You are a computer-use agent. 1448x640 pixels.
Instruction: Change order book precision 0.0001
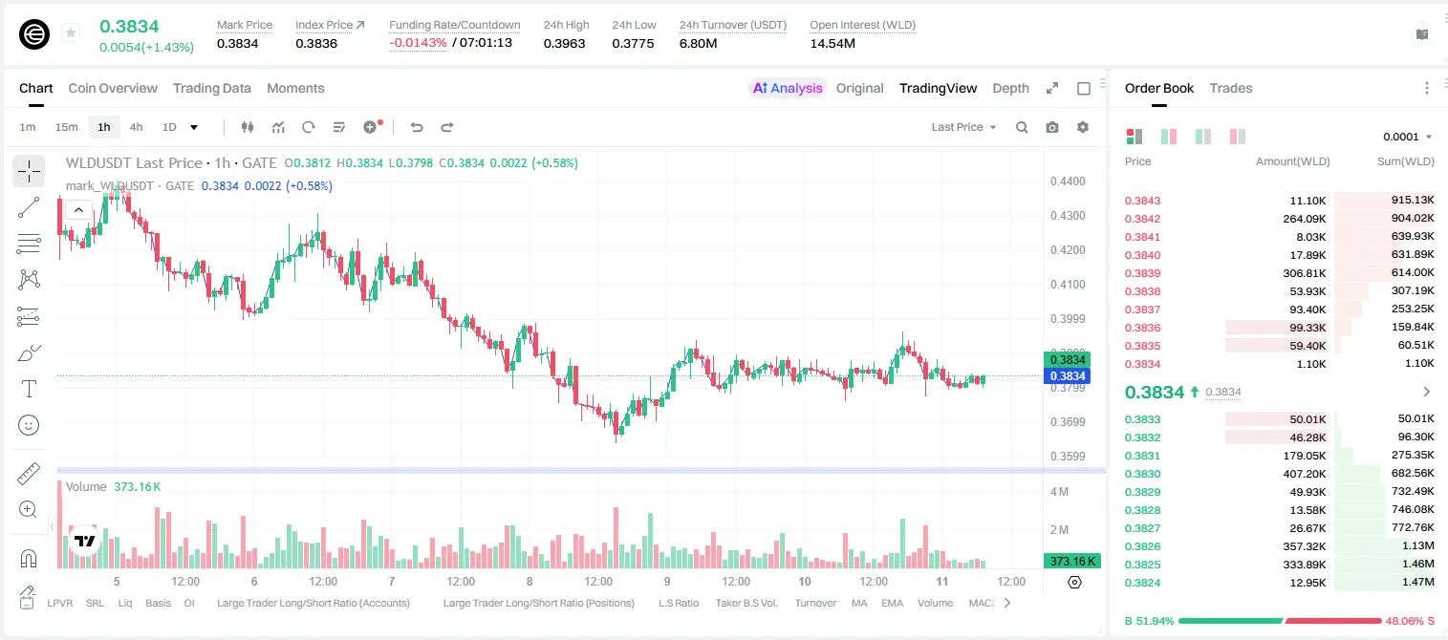(x=1407, y=137)
